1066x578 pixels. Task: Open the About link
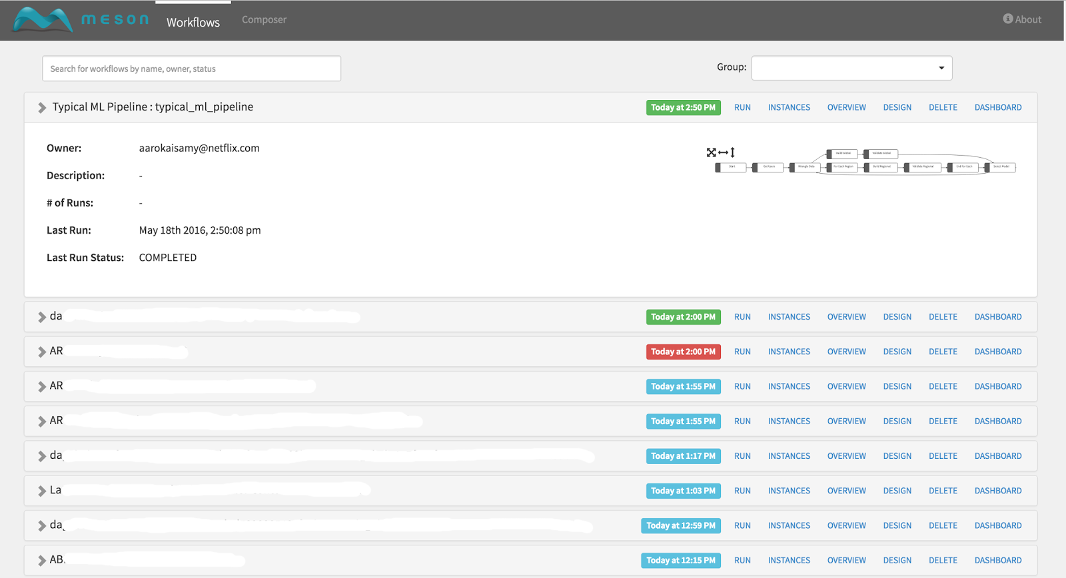(x=1022, y=19)
